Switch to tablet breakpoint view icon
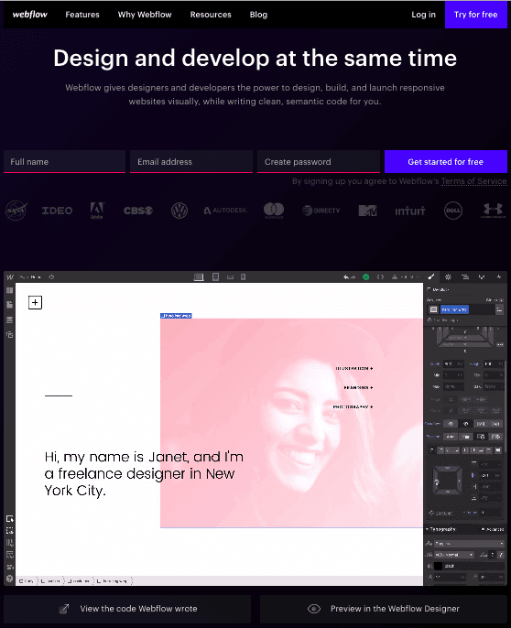Screen dimensions: 511x628 [215, 276]
